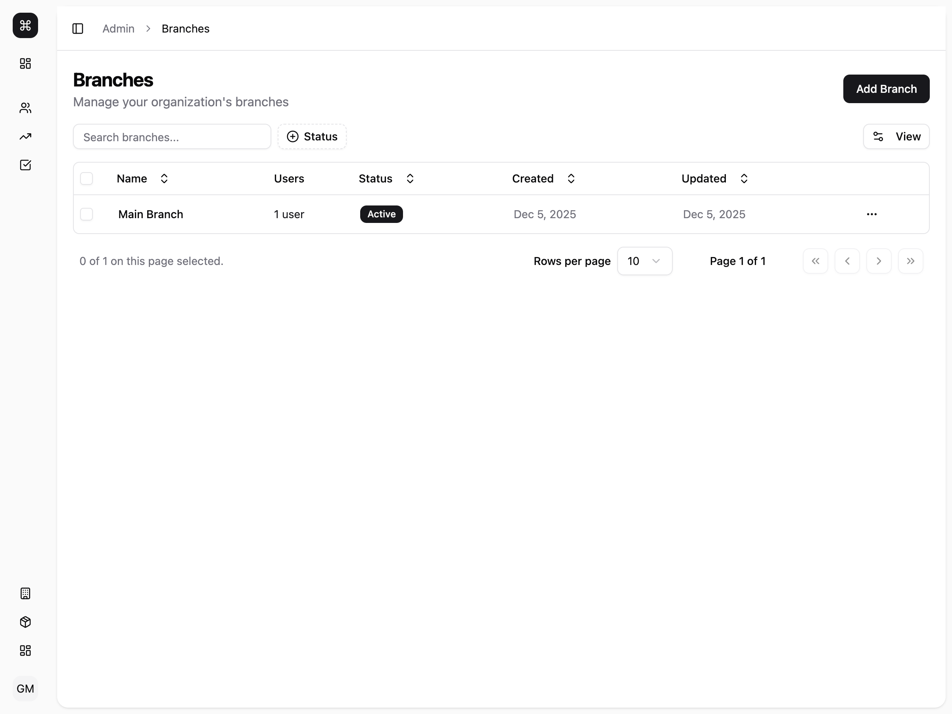Open the tasks checklist icon in sidebar
Image resolution: width=952 pixels, height=714 pixels.
pyautogui.click(x=25, y=165)
